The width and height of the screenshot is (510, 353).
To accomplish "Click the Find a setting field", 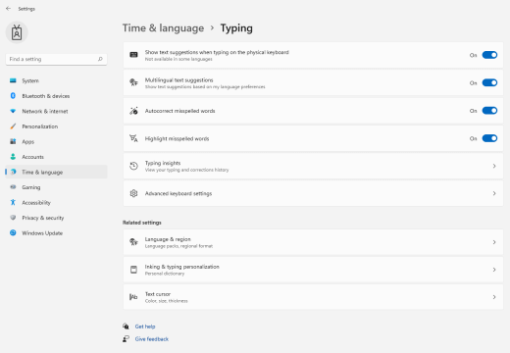I will [56, 59].
